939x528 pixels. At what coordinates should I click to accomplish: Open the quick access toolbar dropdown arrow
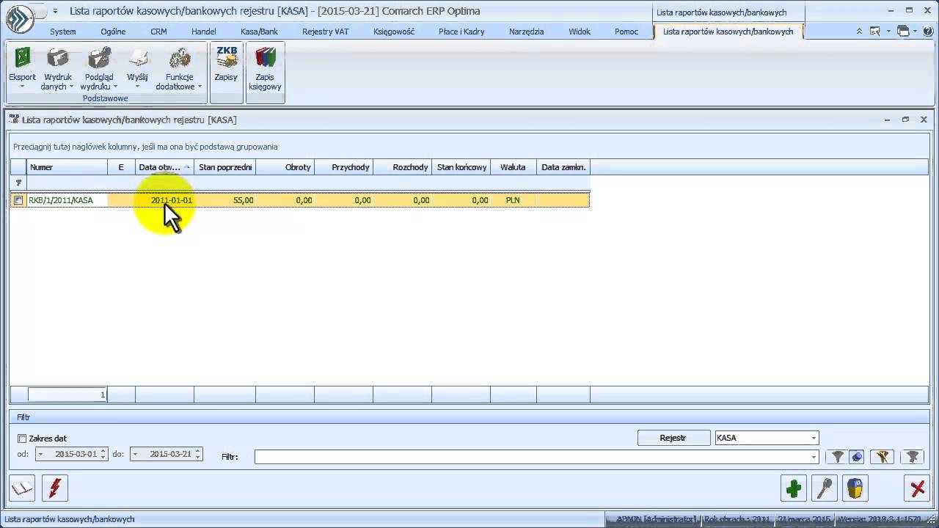tap(55, 11)
